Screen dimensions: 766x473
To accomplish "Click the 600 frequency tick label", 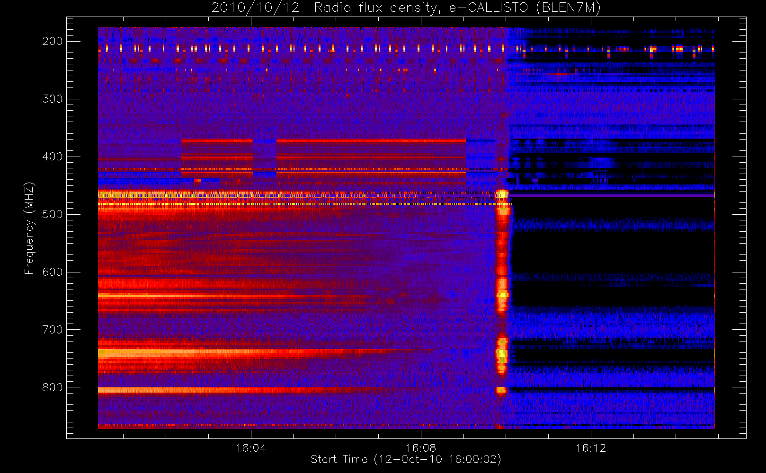I will [52, 272].
